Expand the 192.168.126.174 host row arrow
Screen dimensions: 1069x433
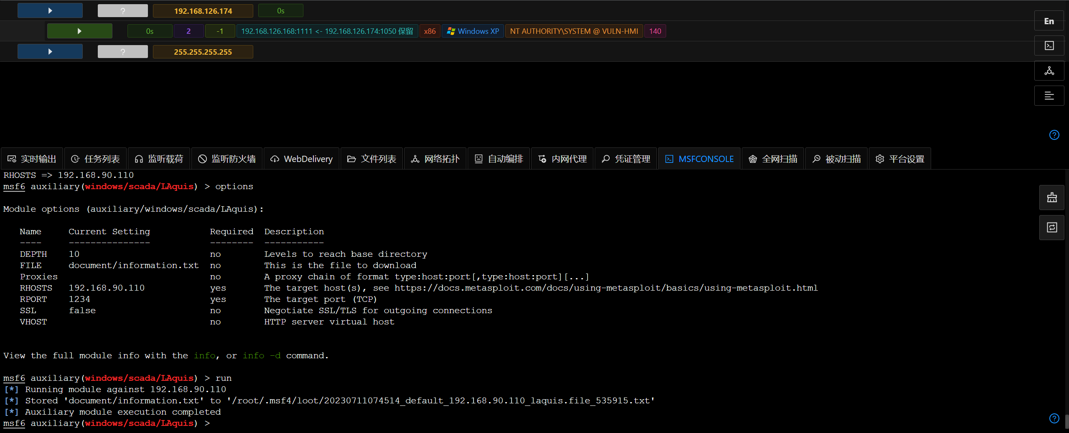click(x=50, y=11)
